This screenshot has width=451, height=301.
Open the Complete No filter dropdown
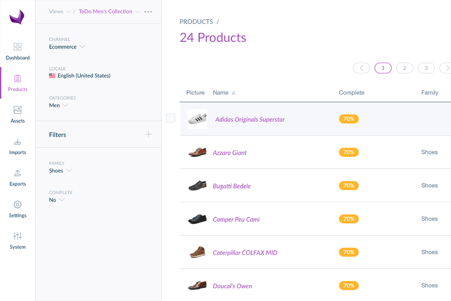pos(57,200)
